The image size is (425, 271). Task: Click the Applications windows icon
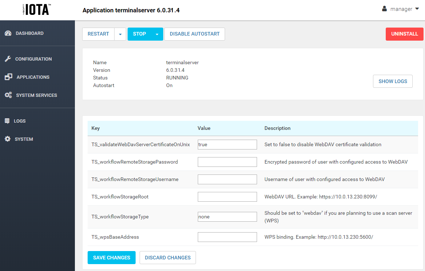(8, 77)
